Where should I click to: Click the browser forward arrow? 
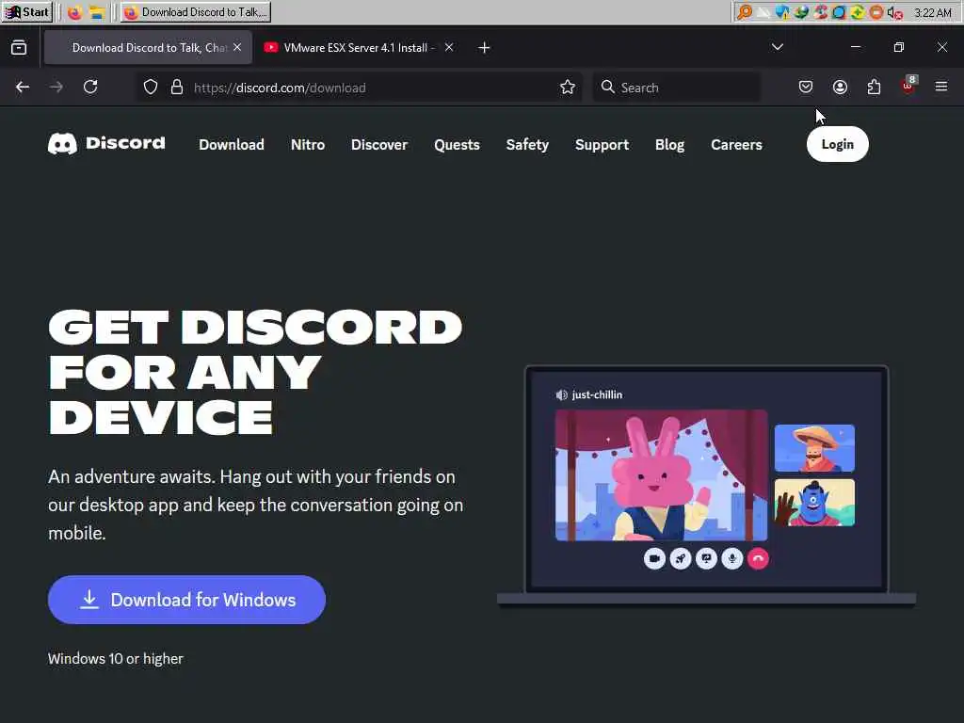click(56, 87)
